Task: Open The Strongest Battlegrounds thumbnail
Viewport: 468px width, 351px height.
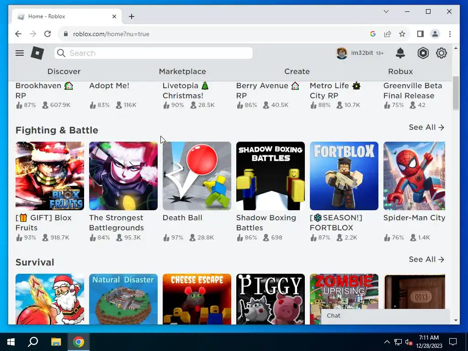Action: [x=123, y=176]
